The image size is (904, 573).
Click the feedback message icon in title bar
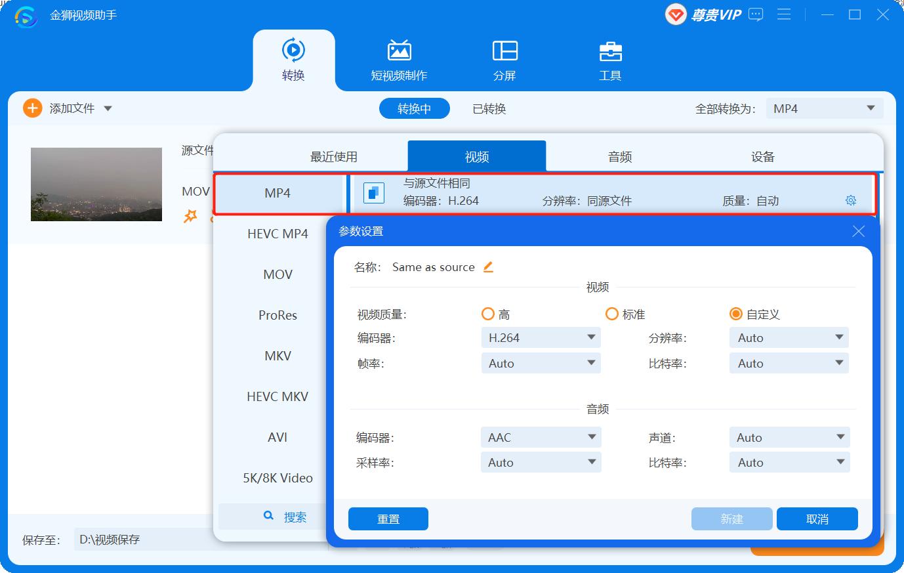756,14
